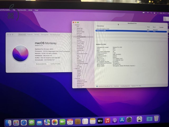This screenshot has height=127, width=169.
Task: Collapse the Hálózat section in sidebar
Action: [74, 69]
